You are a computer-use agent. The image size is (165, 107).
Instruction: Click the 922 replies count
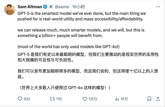pos(27,99)
